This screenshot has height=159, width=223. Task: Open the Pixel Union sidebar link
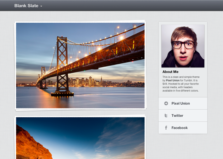181,104
